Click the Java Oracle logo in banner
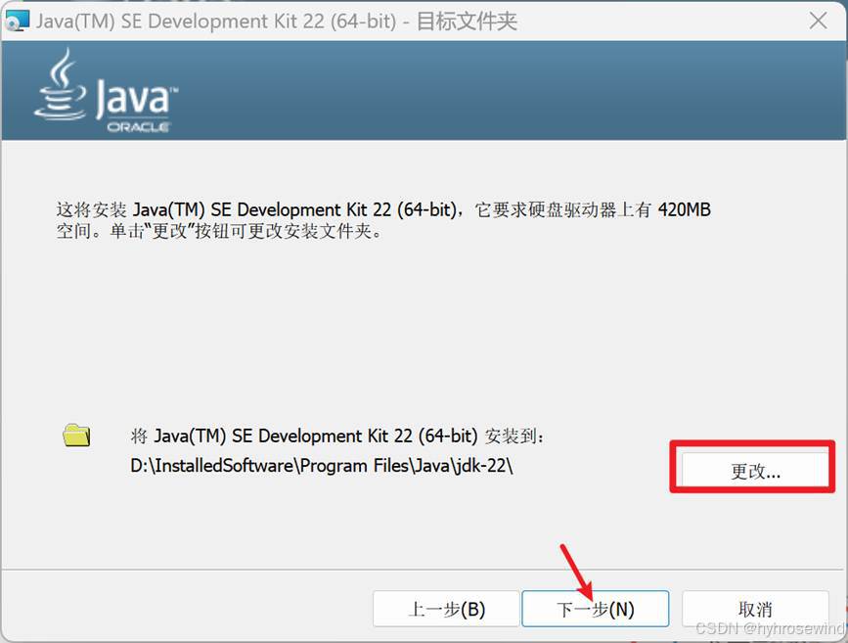The width and height of the screenshot is (848, 643). [106, 91]
